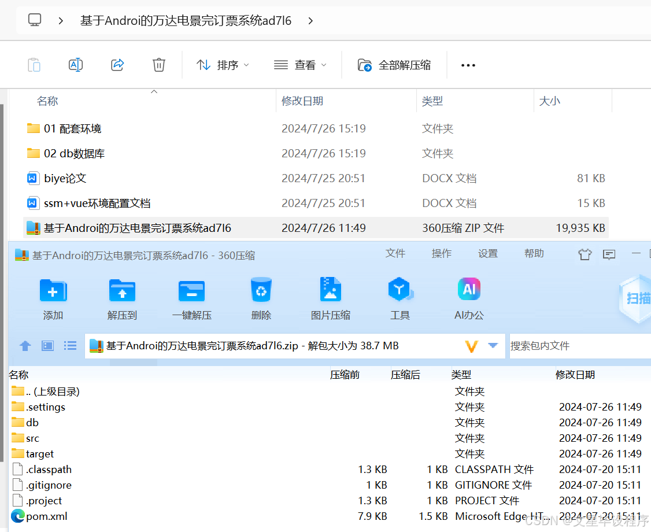Image resolution: width=651 pixels, height=532 pixels.
Task: Sort by 修改日期 column header in Explorer
Action: pyautogui.click(x=302, y=101)
